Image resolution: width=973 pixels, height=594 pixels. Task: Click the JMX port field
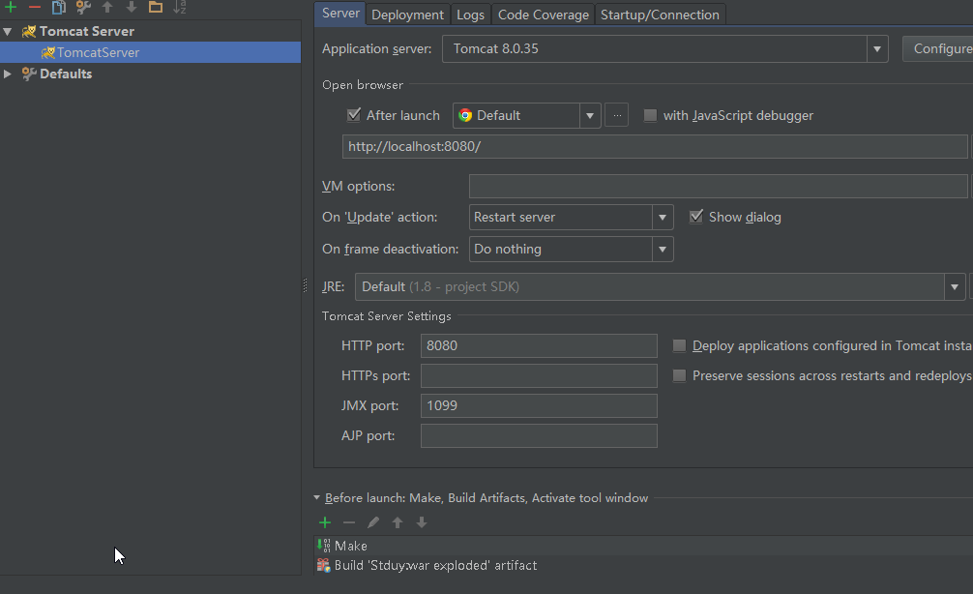[x=539, y=406]
